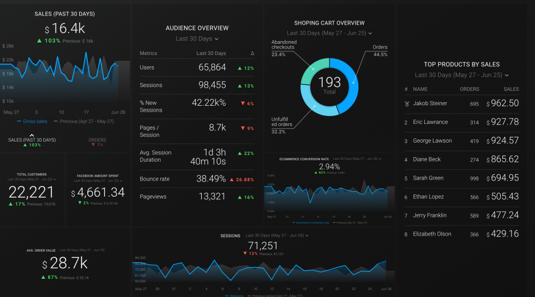This screenshot has height=297, width=535.
Task: Toggle the Previous (Apr 27 - May 27) sales legend
Action: [x=86, y=121]
